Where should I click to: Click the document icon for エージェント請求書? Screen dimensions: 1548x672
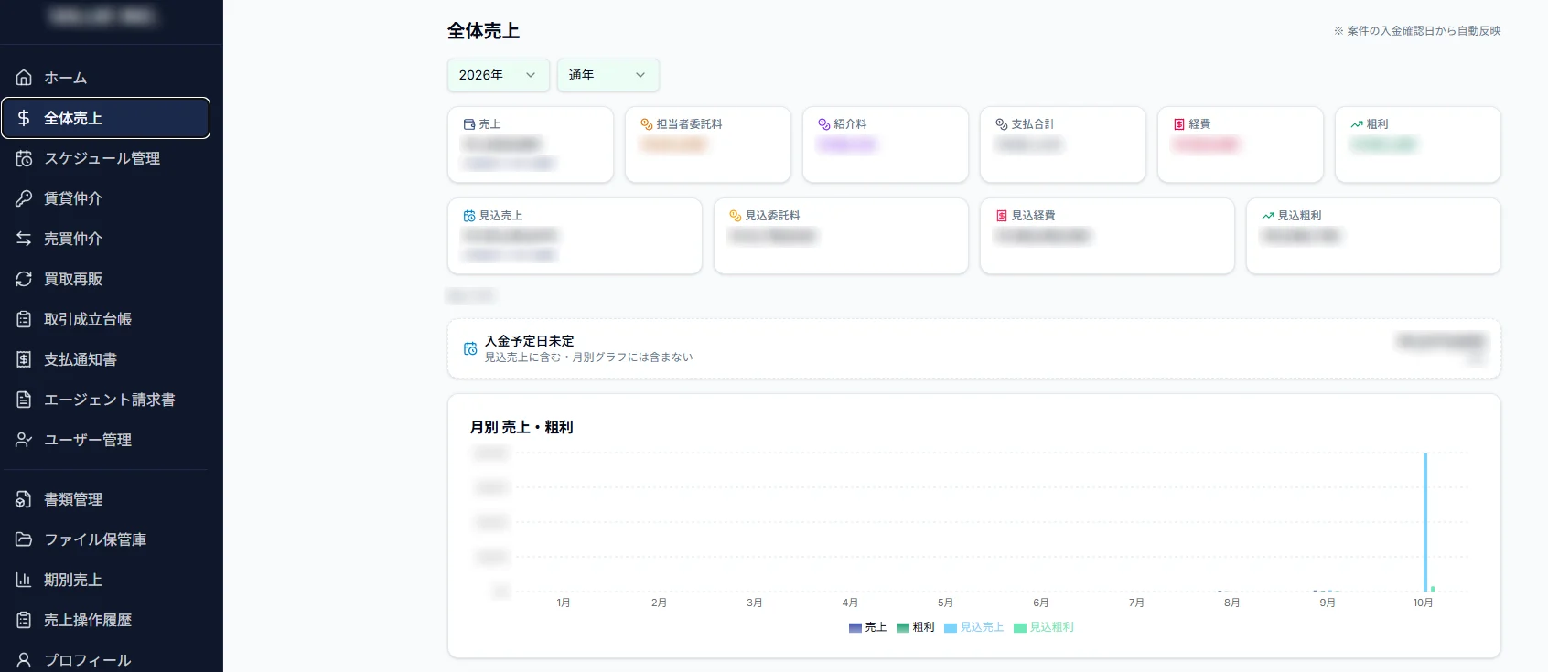pyautogui.click(x=24, y=400)
